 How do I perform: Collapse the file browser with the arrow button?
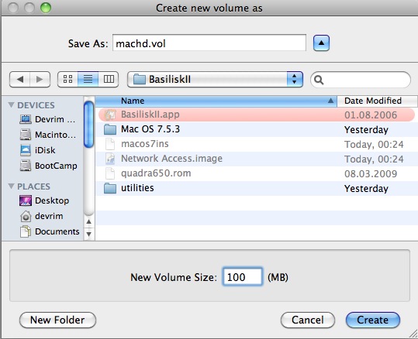[x=321, y=43]
